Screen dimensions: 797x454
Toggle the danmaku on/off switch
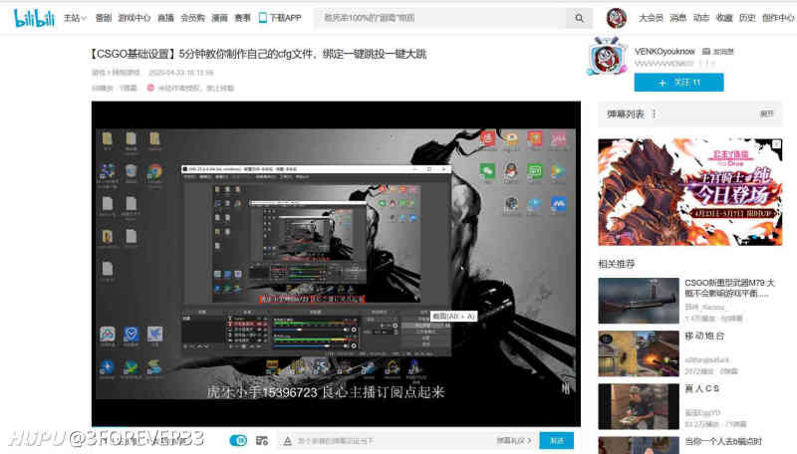coord(238,440)
